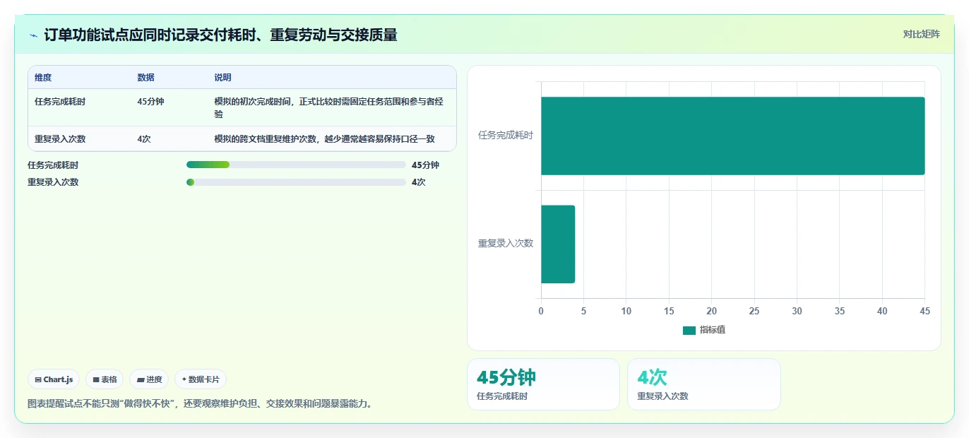
Task: Select the 进度 tag chip
Action: click(149, 379)
